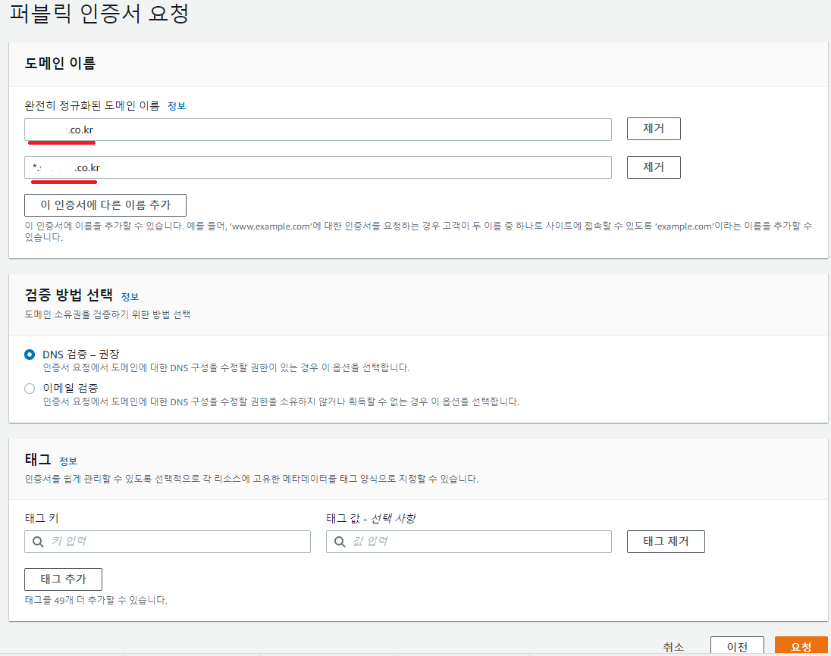Open 정보 link beside 검증 방법 선택

pyautogui.click(x=130, y=296)
